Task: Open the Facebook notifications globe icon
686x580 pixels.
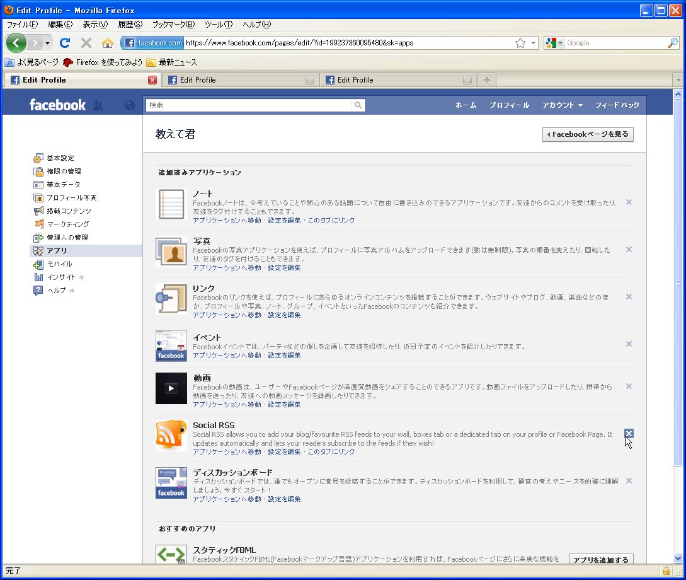Action: [130, 105]
